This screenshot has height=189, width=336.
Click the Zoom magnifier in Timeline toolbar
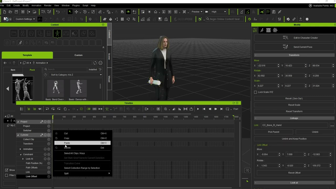pos(166,109)
